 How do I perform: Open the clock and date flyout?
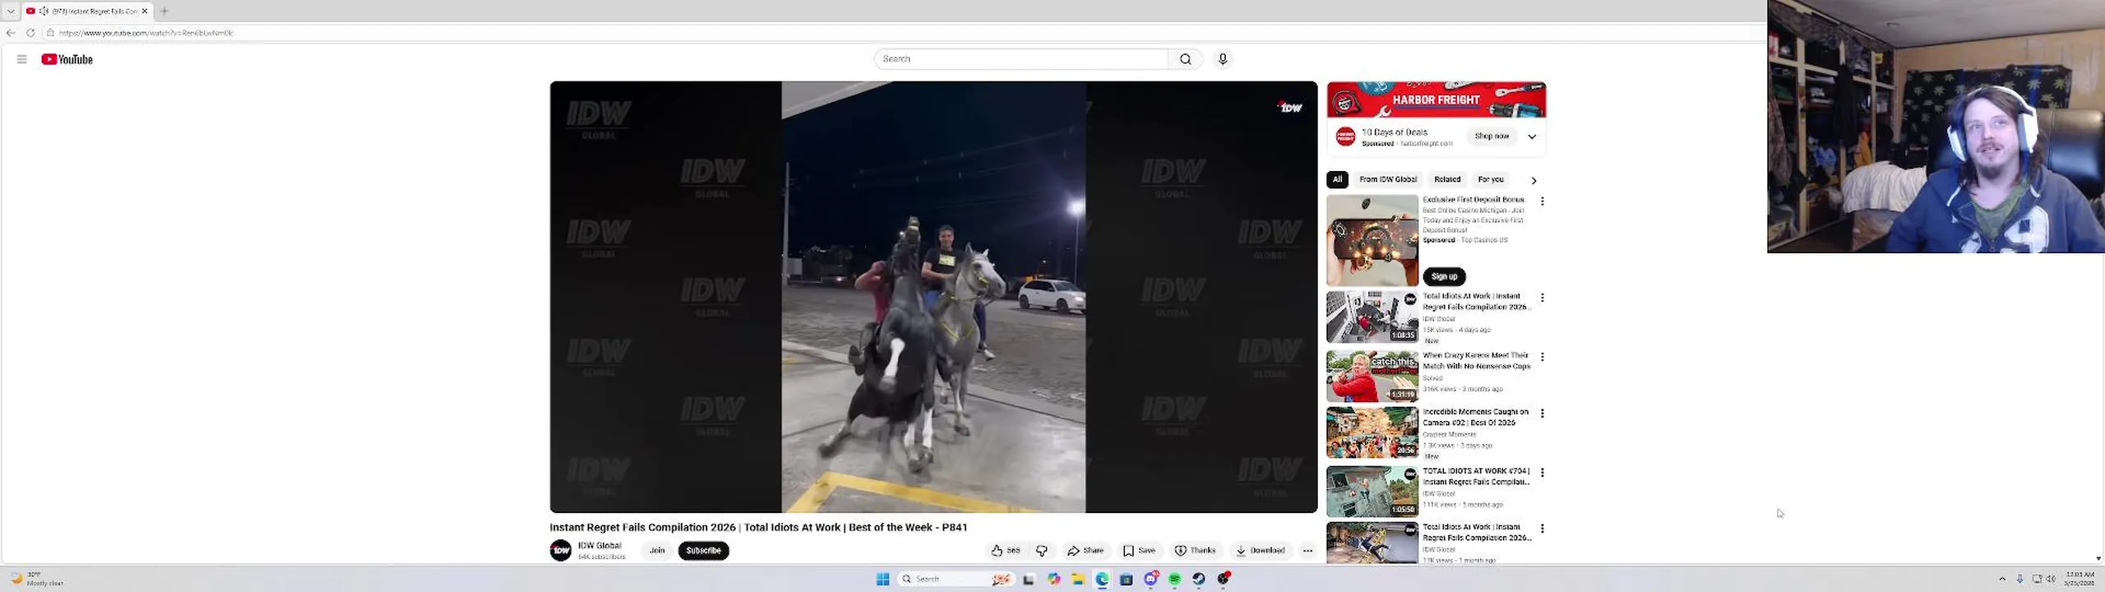pos(2080,579)
